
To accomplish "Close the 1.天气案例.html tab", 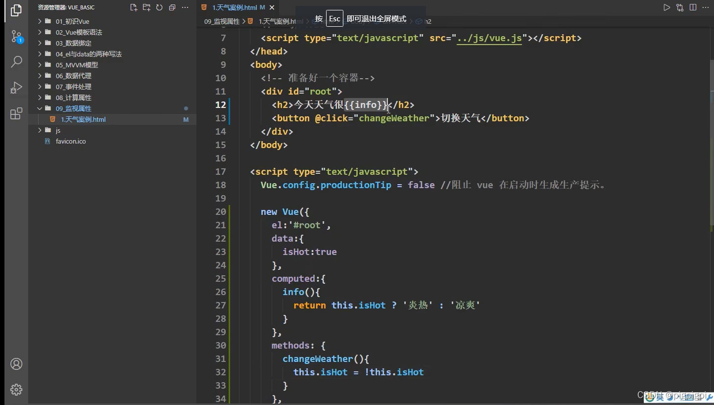I will (272, 8).
